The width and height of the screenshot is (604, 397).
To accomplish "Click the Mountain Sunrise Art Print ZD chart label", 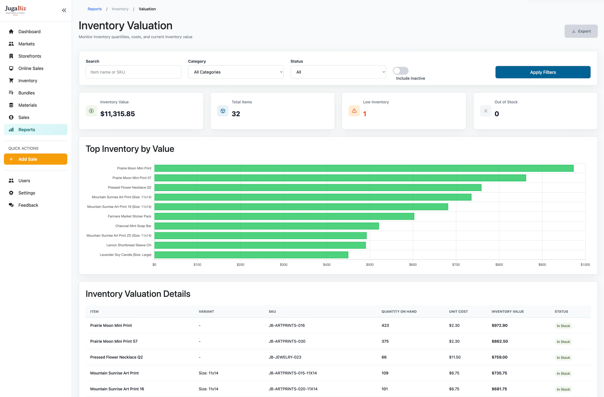I will point(119,236).
